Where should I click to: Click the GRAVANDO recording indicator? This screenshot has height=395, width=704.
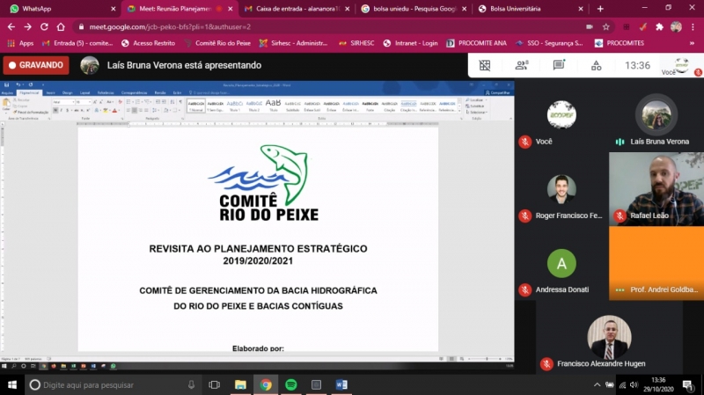36,65
